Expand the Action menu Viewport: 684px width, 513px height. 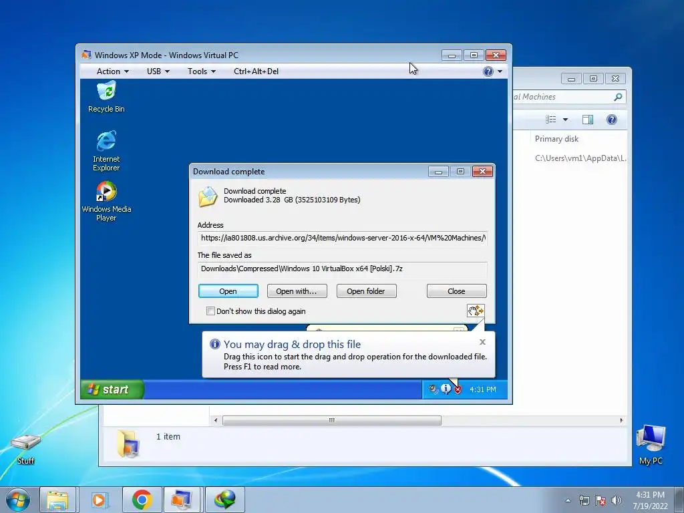point(112,71)
